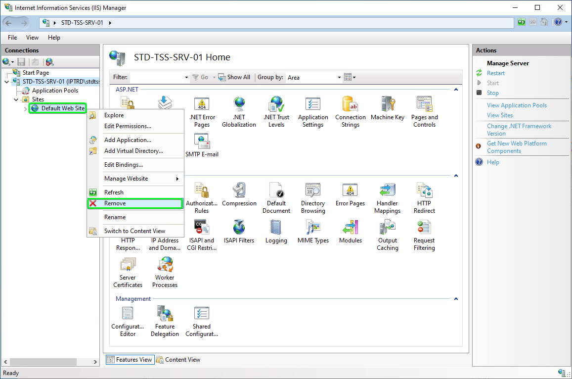572x379 pixels.
Task: Open Worker Processes feature
Action: [165, 273]
